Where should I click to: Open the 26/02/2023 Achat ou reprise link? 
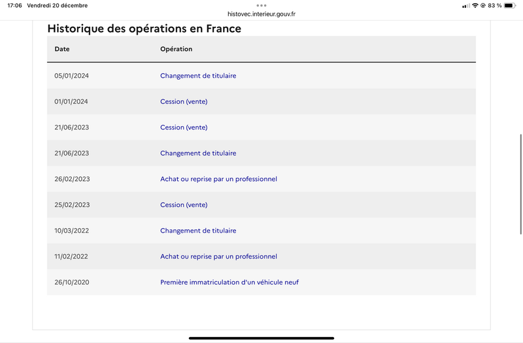(x=218, y=179)
